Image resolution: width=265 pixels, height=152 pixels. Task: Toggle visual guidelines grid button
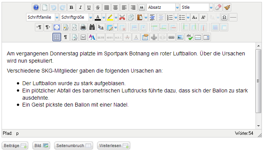57,37
